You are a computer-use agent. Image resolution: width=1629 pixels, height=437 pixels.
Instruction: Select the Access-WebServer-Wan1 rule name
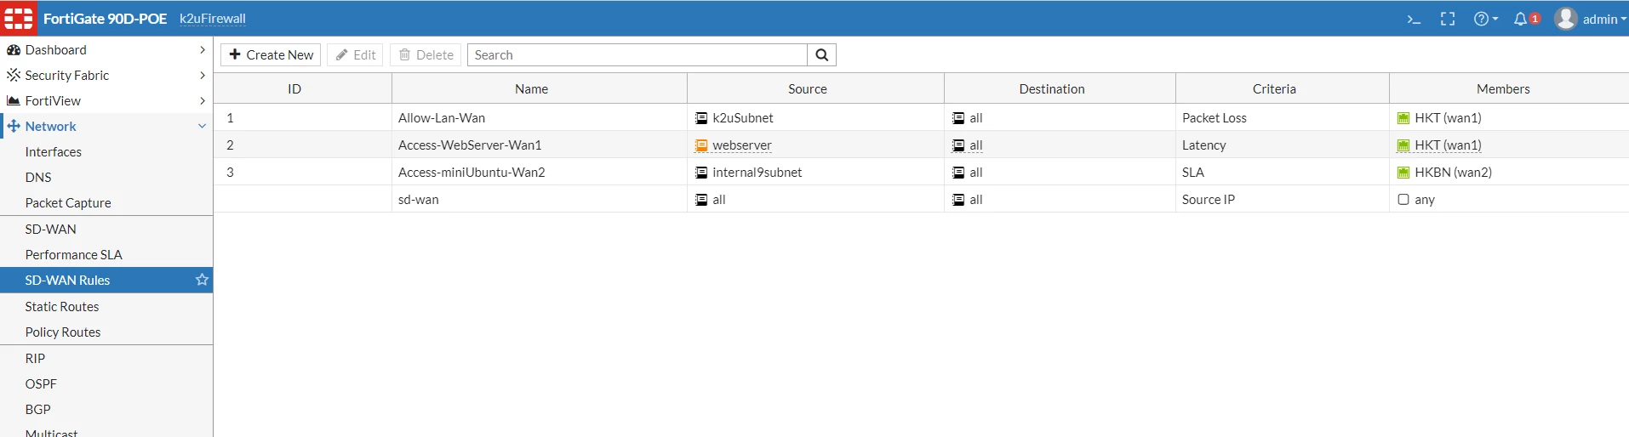[470, 145]
